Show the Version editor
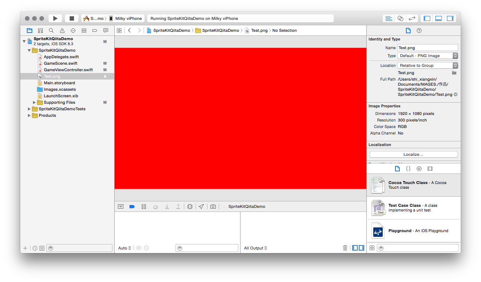 click(x=412, y=18)
